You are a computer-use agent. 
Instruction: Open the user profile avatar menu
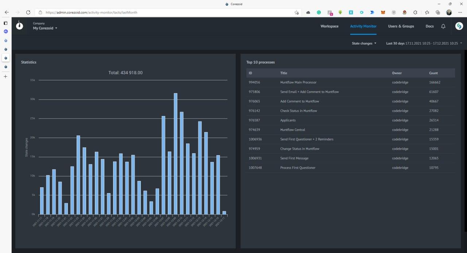pyautogui.click(x=459, y=26)
